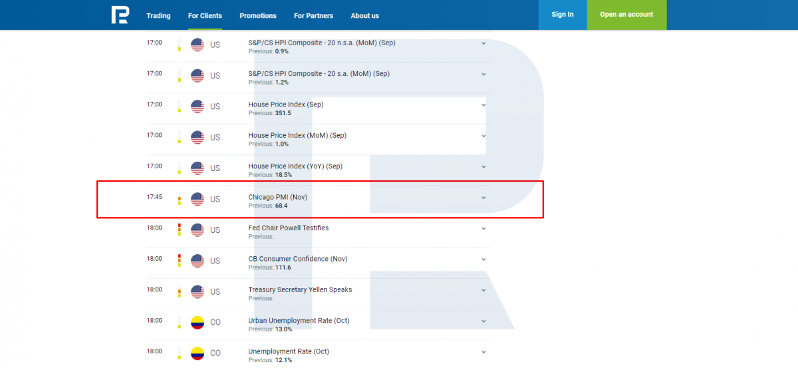The height and width of the screenshot is (368, 798).
Task: Click US flag beside House Price Index (YoY)
Action: pos(198,168)
